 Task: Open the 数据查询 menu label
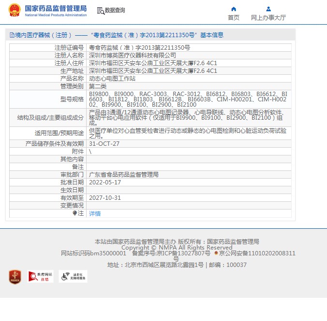(x=115, y=10)
